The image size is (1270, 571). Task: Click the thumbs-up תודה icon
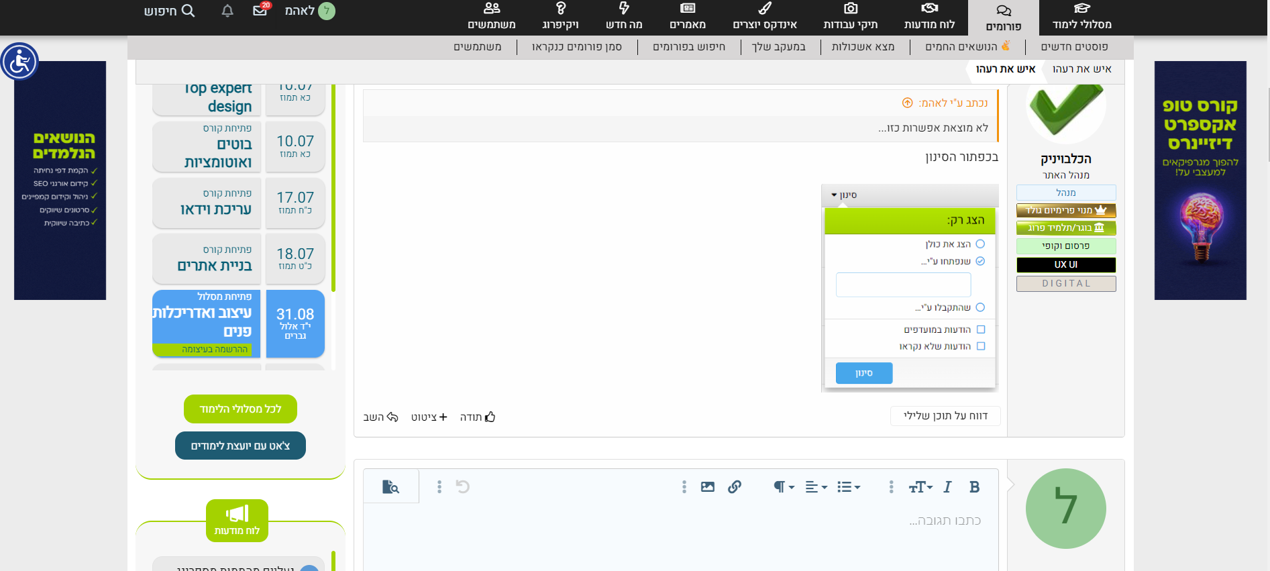(x=490, y=417)
